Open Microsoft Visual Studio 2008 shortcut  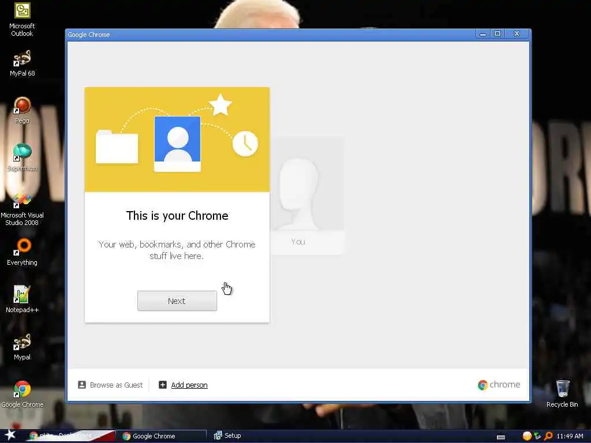pyautogui.click(x=22, y=209)
